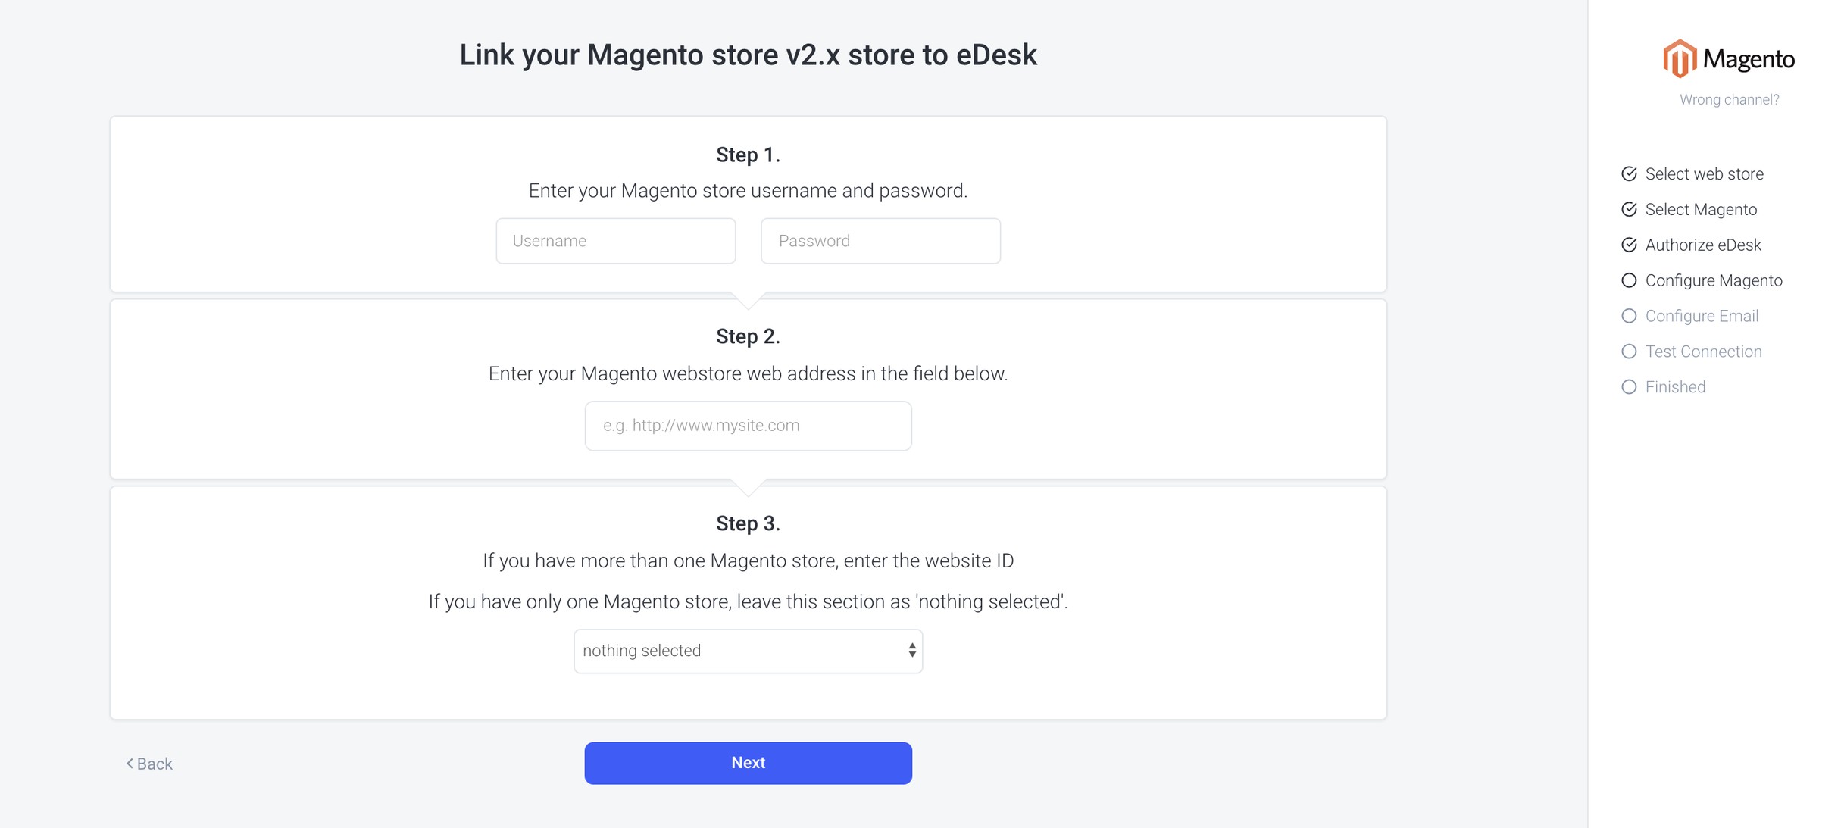This screenshot has width=1844, height=828.
Task: Click the circle icon beside Test Connection
Action: pyautogui.click(x=1629, y=352)
